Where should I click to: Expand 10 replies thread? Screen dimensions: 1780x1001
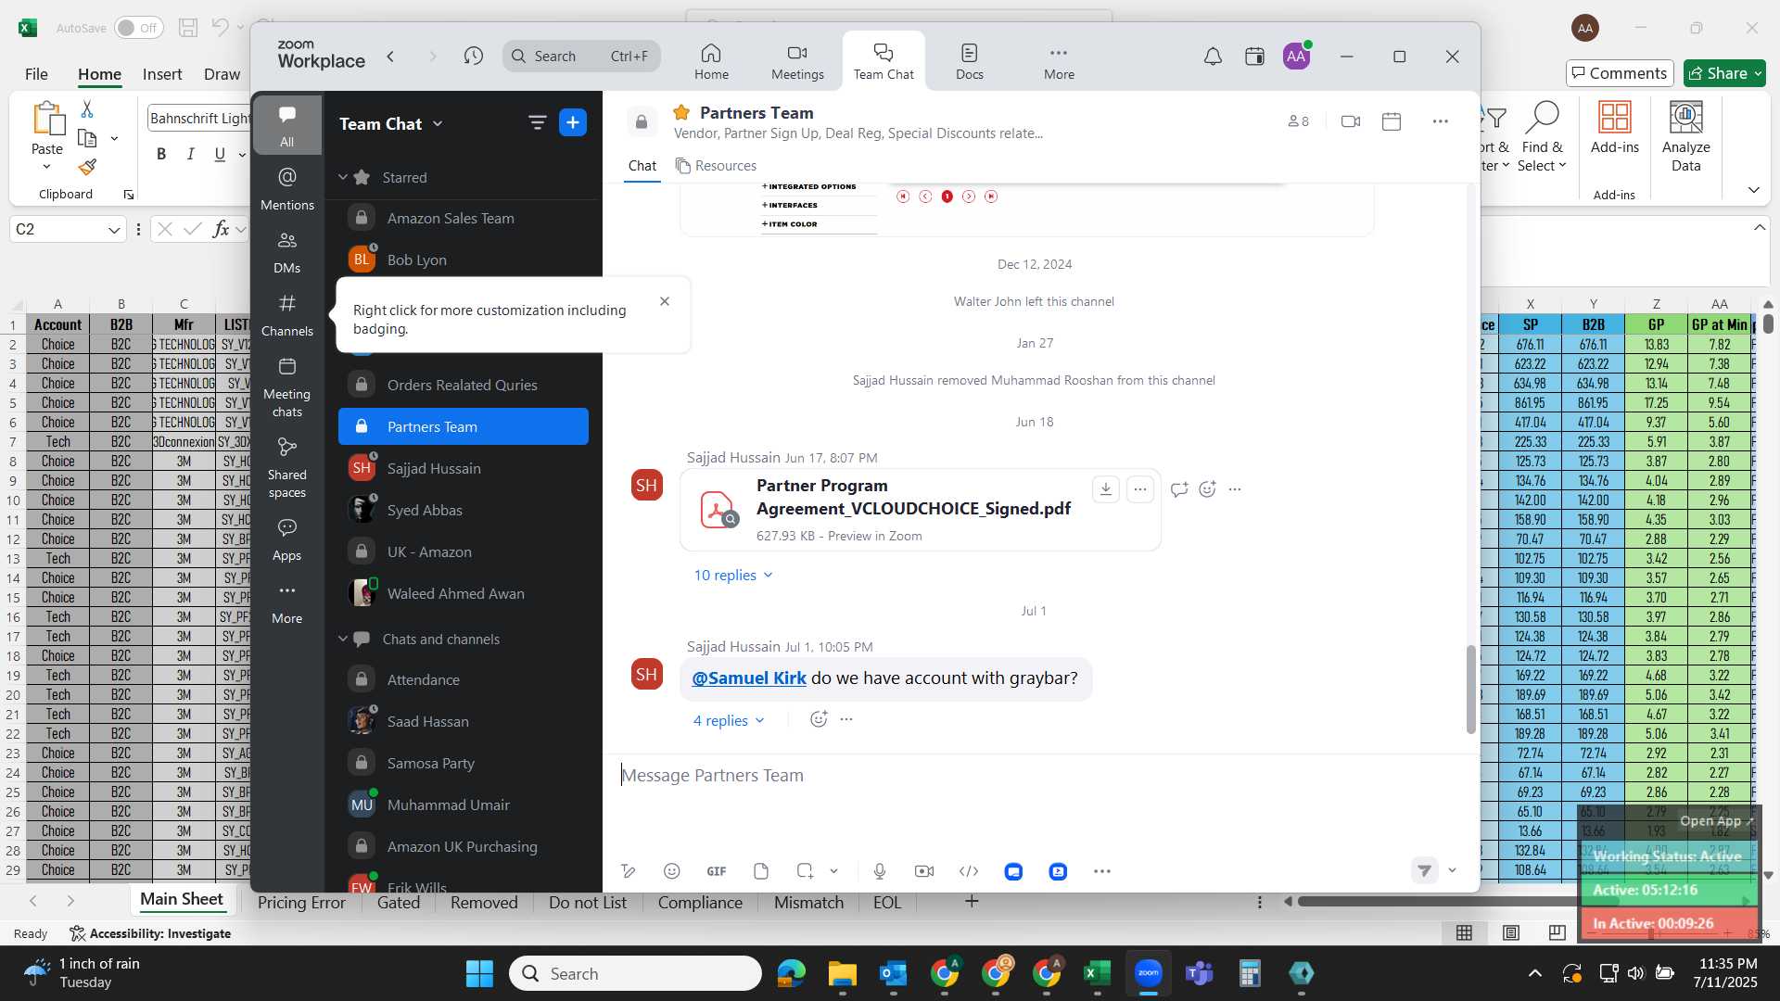coord(733,576)
